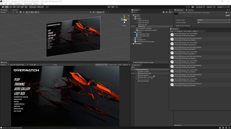Image resolution: width=231 pixels, height=129 pixels.
Task: Open the File menu
Action: [2, 4]
